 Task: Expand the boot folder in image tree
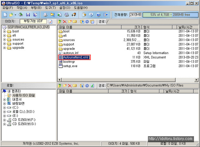pyautogui.click(x=4, y=31)
